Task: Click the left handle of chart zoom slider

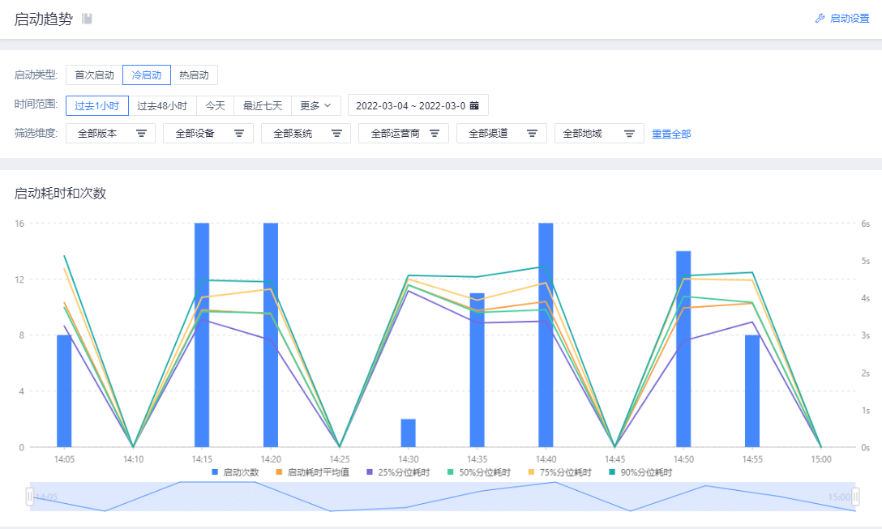Action: [30, 497]
